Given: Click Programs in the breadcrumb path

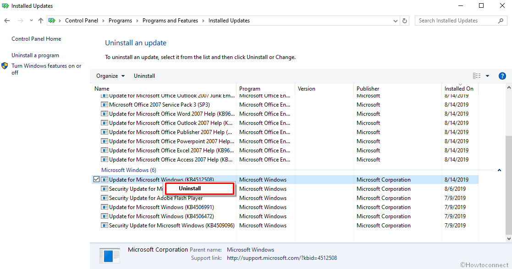Looking at the screenshot, I should click(x=120, y=21).
